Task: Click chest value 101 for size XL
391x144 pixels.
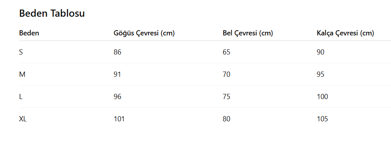Action: click(119, 119)
